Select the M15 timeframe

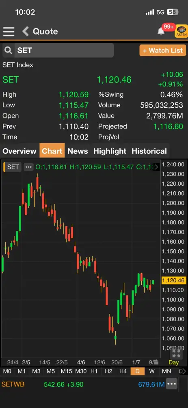pyautogui.click(x=66, y=371)
